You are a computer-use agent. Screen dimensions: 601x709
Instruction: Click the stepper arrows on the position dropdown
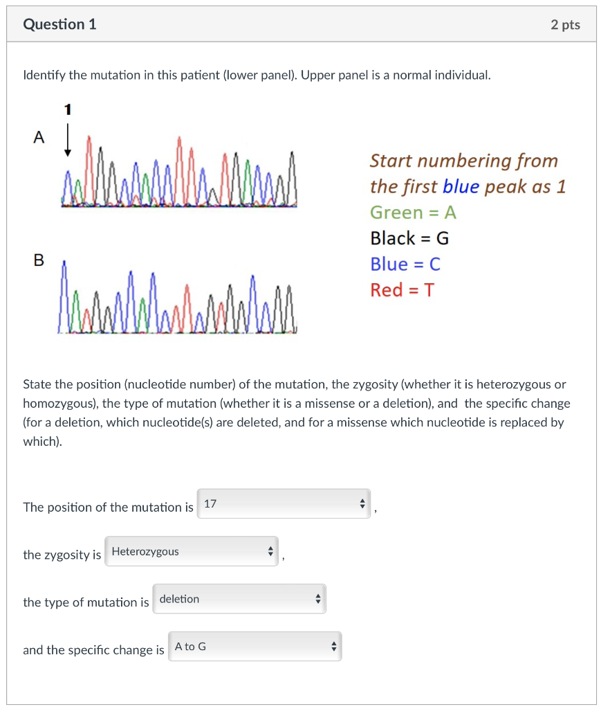(x=362, y=503)
